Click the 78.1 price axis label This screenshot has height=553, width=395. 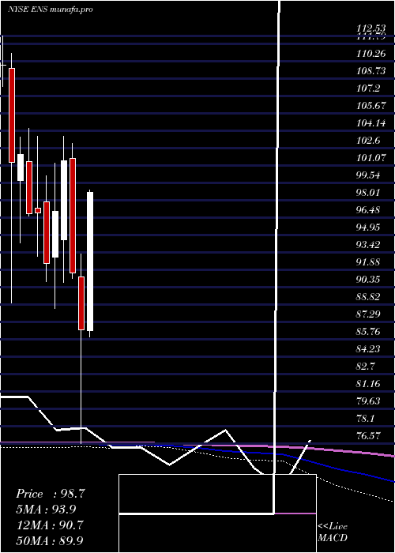(365, 419)
